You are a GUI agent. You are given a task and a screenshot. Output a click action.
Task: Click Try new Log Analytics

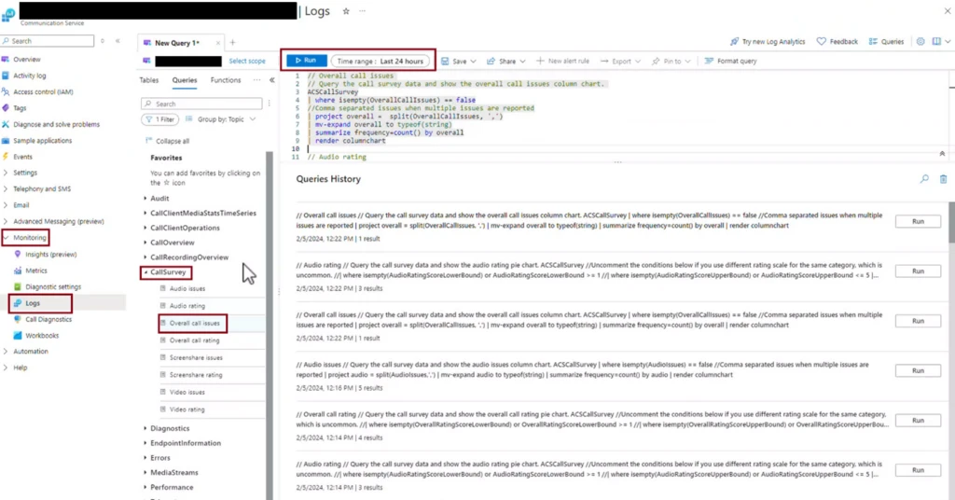coord(768,41)
